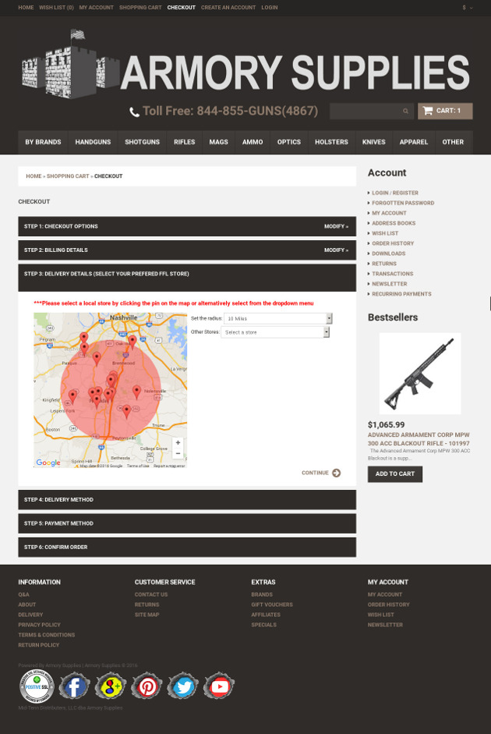Screen dimensions: 491x734
Task: Click the Facebook social icon
Action: click(74, 686)
